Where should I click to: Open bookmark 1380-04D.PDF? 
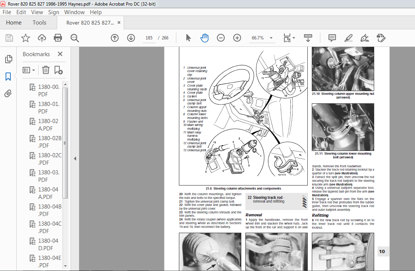pos(46,245)
